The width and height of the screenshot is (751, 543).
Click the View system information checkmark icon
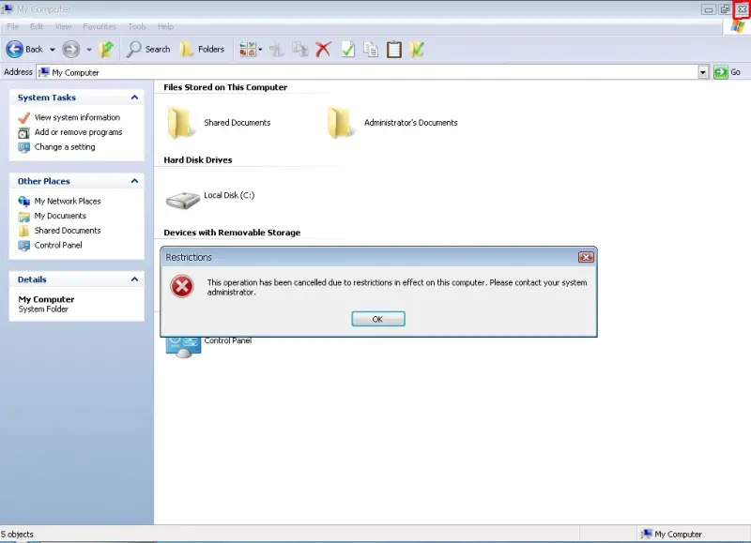point(23,117)
